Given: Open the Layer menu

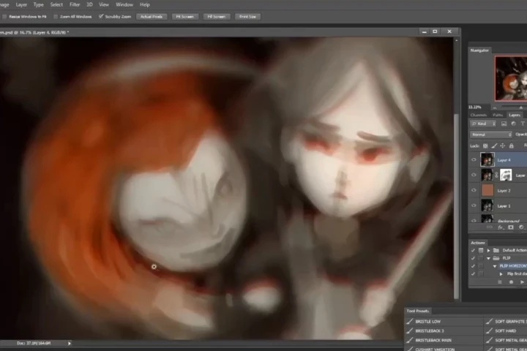Looking at the screenshot, I should click(21, 4).
